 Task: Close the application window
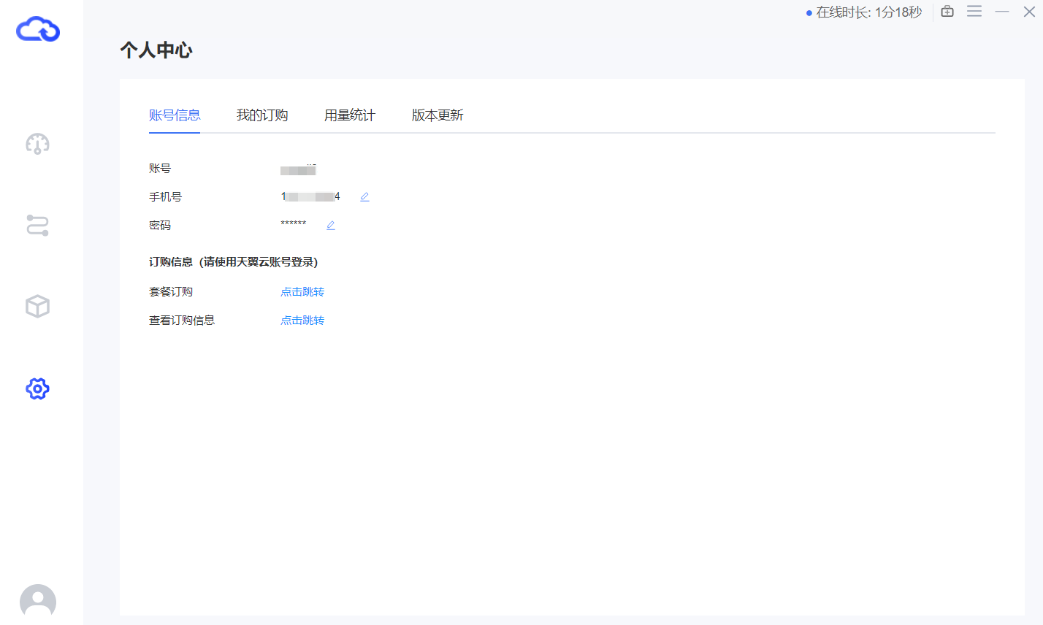(x=1029, y=12)
